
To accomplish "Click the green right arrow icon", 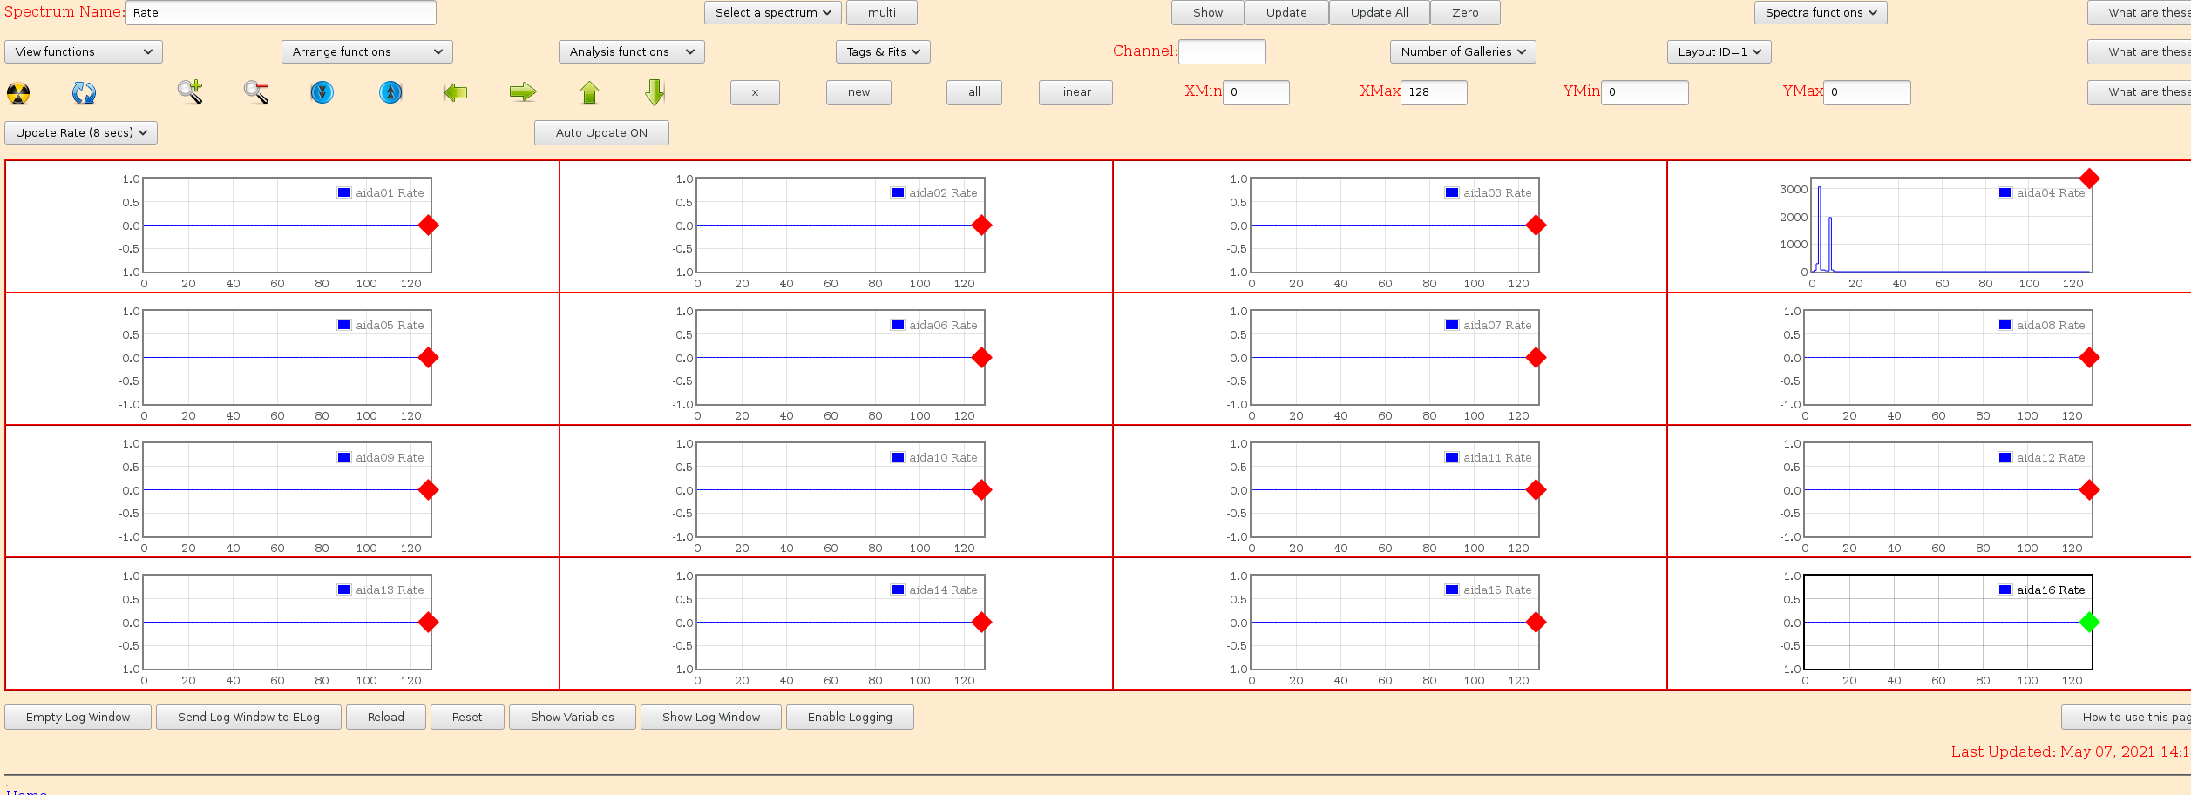I will pos(523,92).
